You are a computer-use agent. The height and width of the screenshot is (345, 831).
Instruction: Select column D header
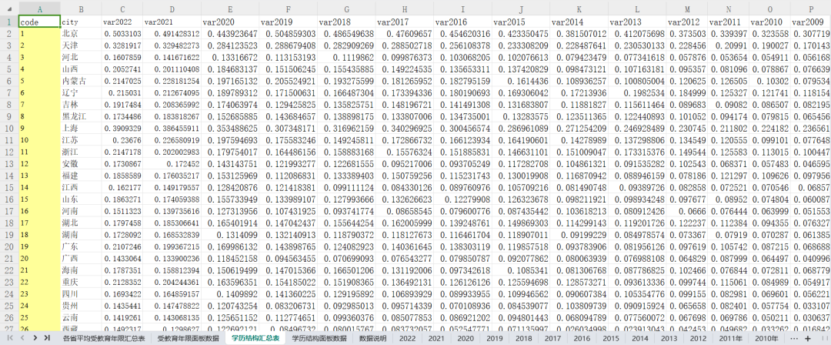[172, 8]
